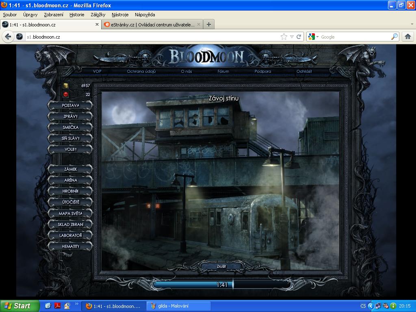
Task: Open the VOP link
Action: pyautogui.click(x=97, y=71)
